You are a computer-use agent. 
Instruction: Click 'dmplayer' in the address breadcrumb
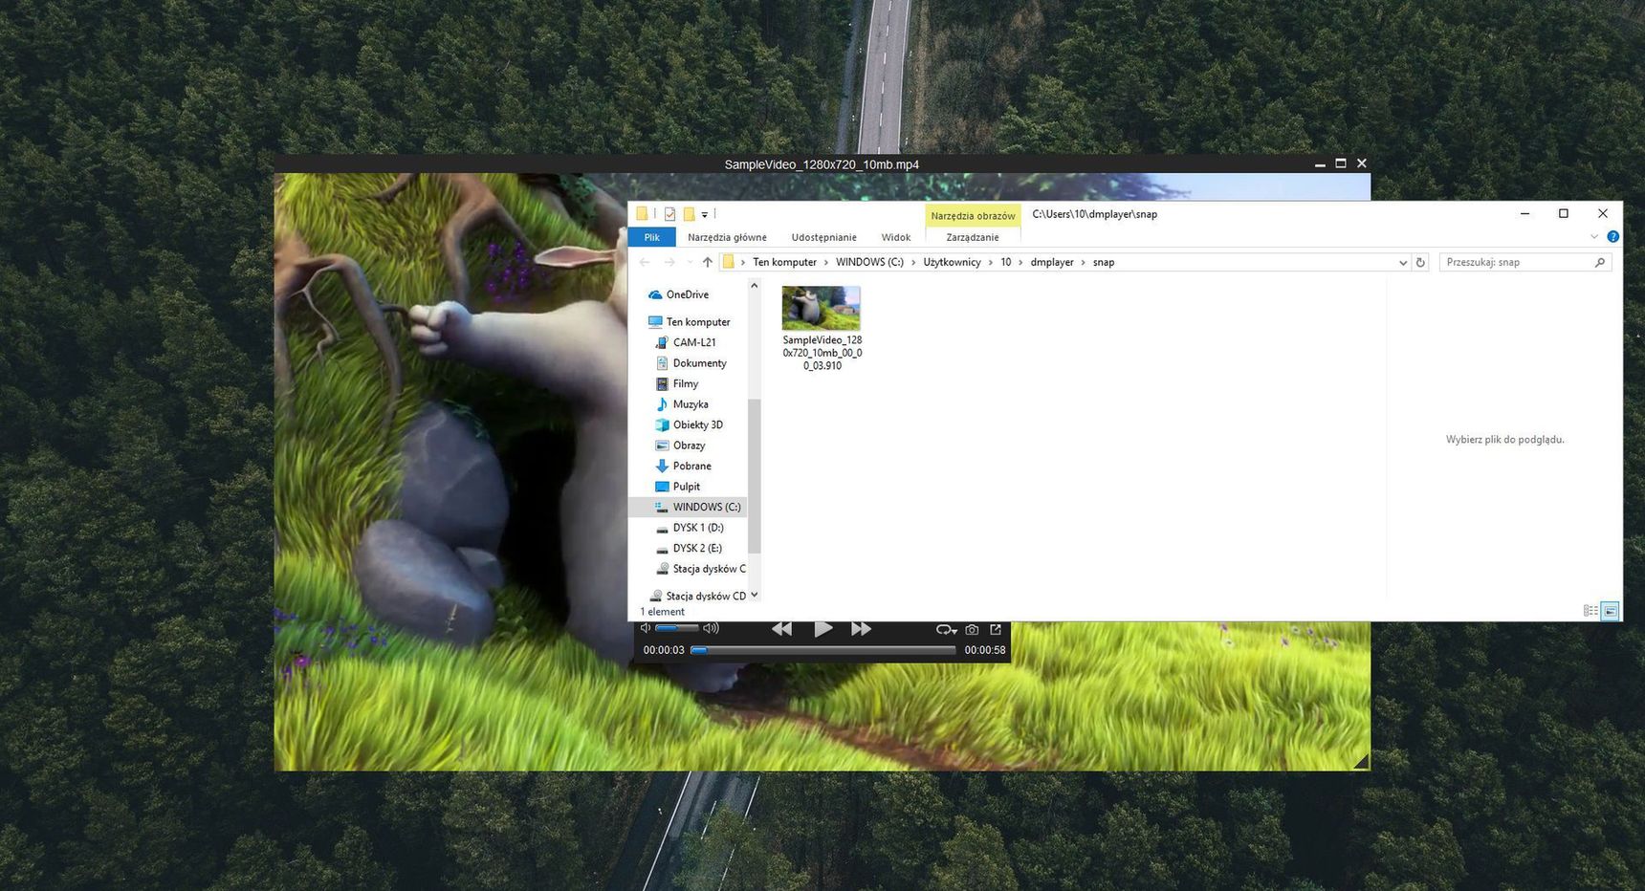(1052, 262)
